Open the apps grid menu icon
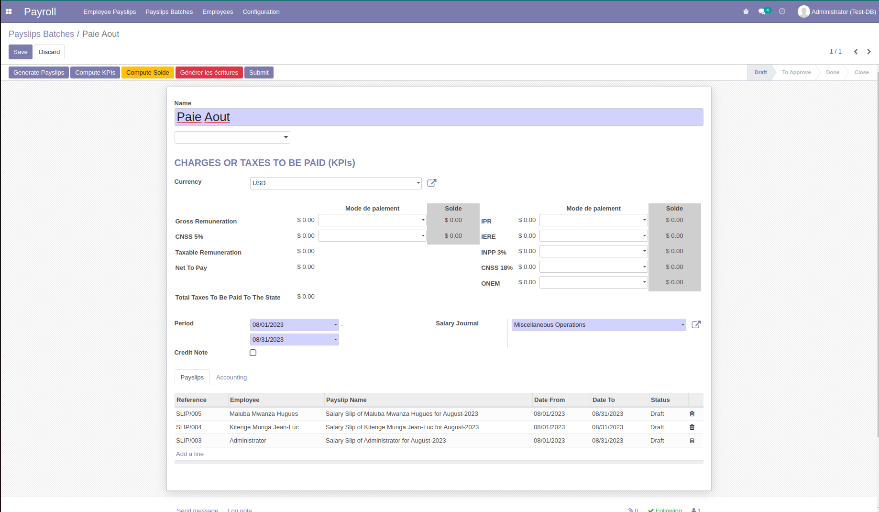Image resolution: width=879 pixels, height=512 pixels. 9,11
